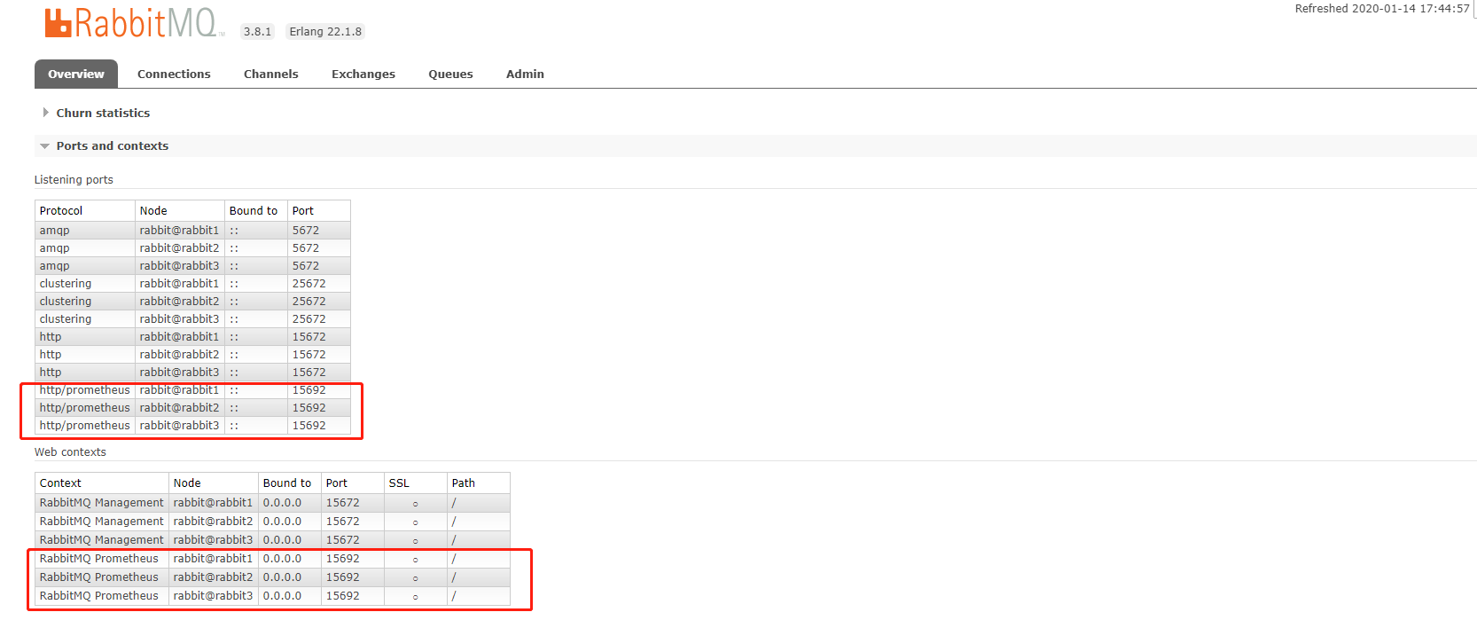Select RabbitMQ Prometheus cell for rabbit@rabbit1
This screenshot has width=1477, height=620.
tap(102, 558)
